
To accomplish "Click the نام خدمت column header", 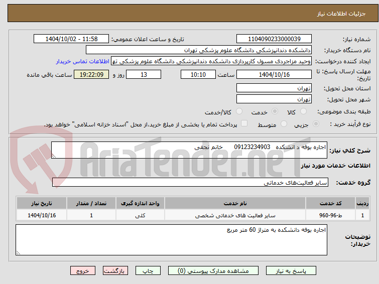I will click(235, 203).
